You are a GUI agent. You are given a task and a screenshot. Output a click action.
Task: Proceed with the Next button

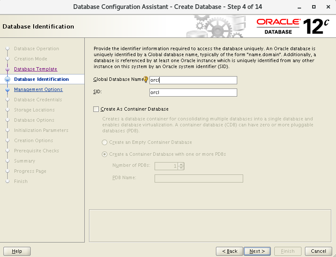click(257, 251)
